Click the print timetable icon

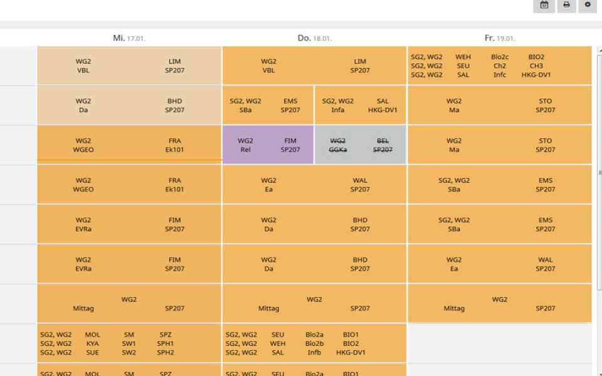pyautogui.click(x=566, y=5)
